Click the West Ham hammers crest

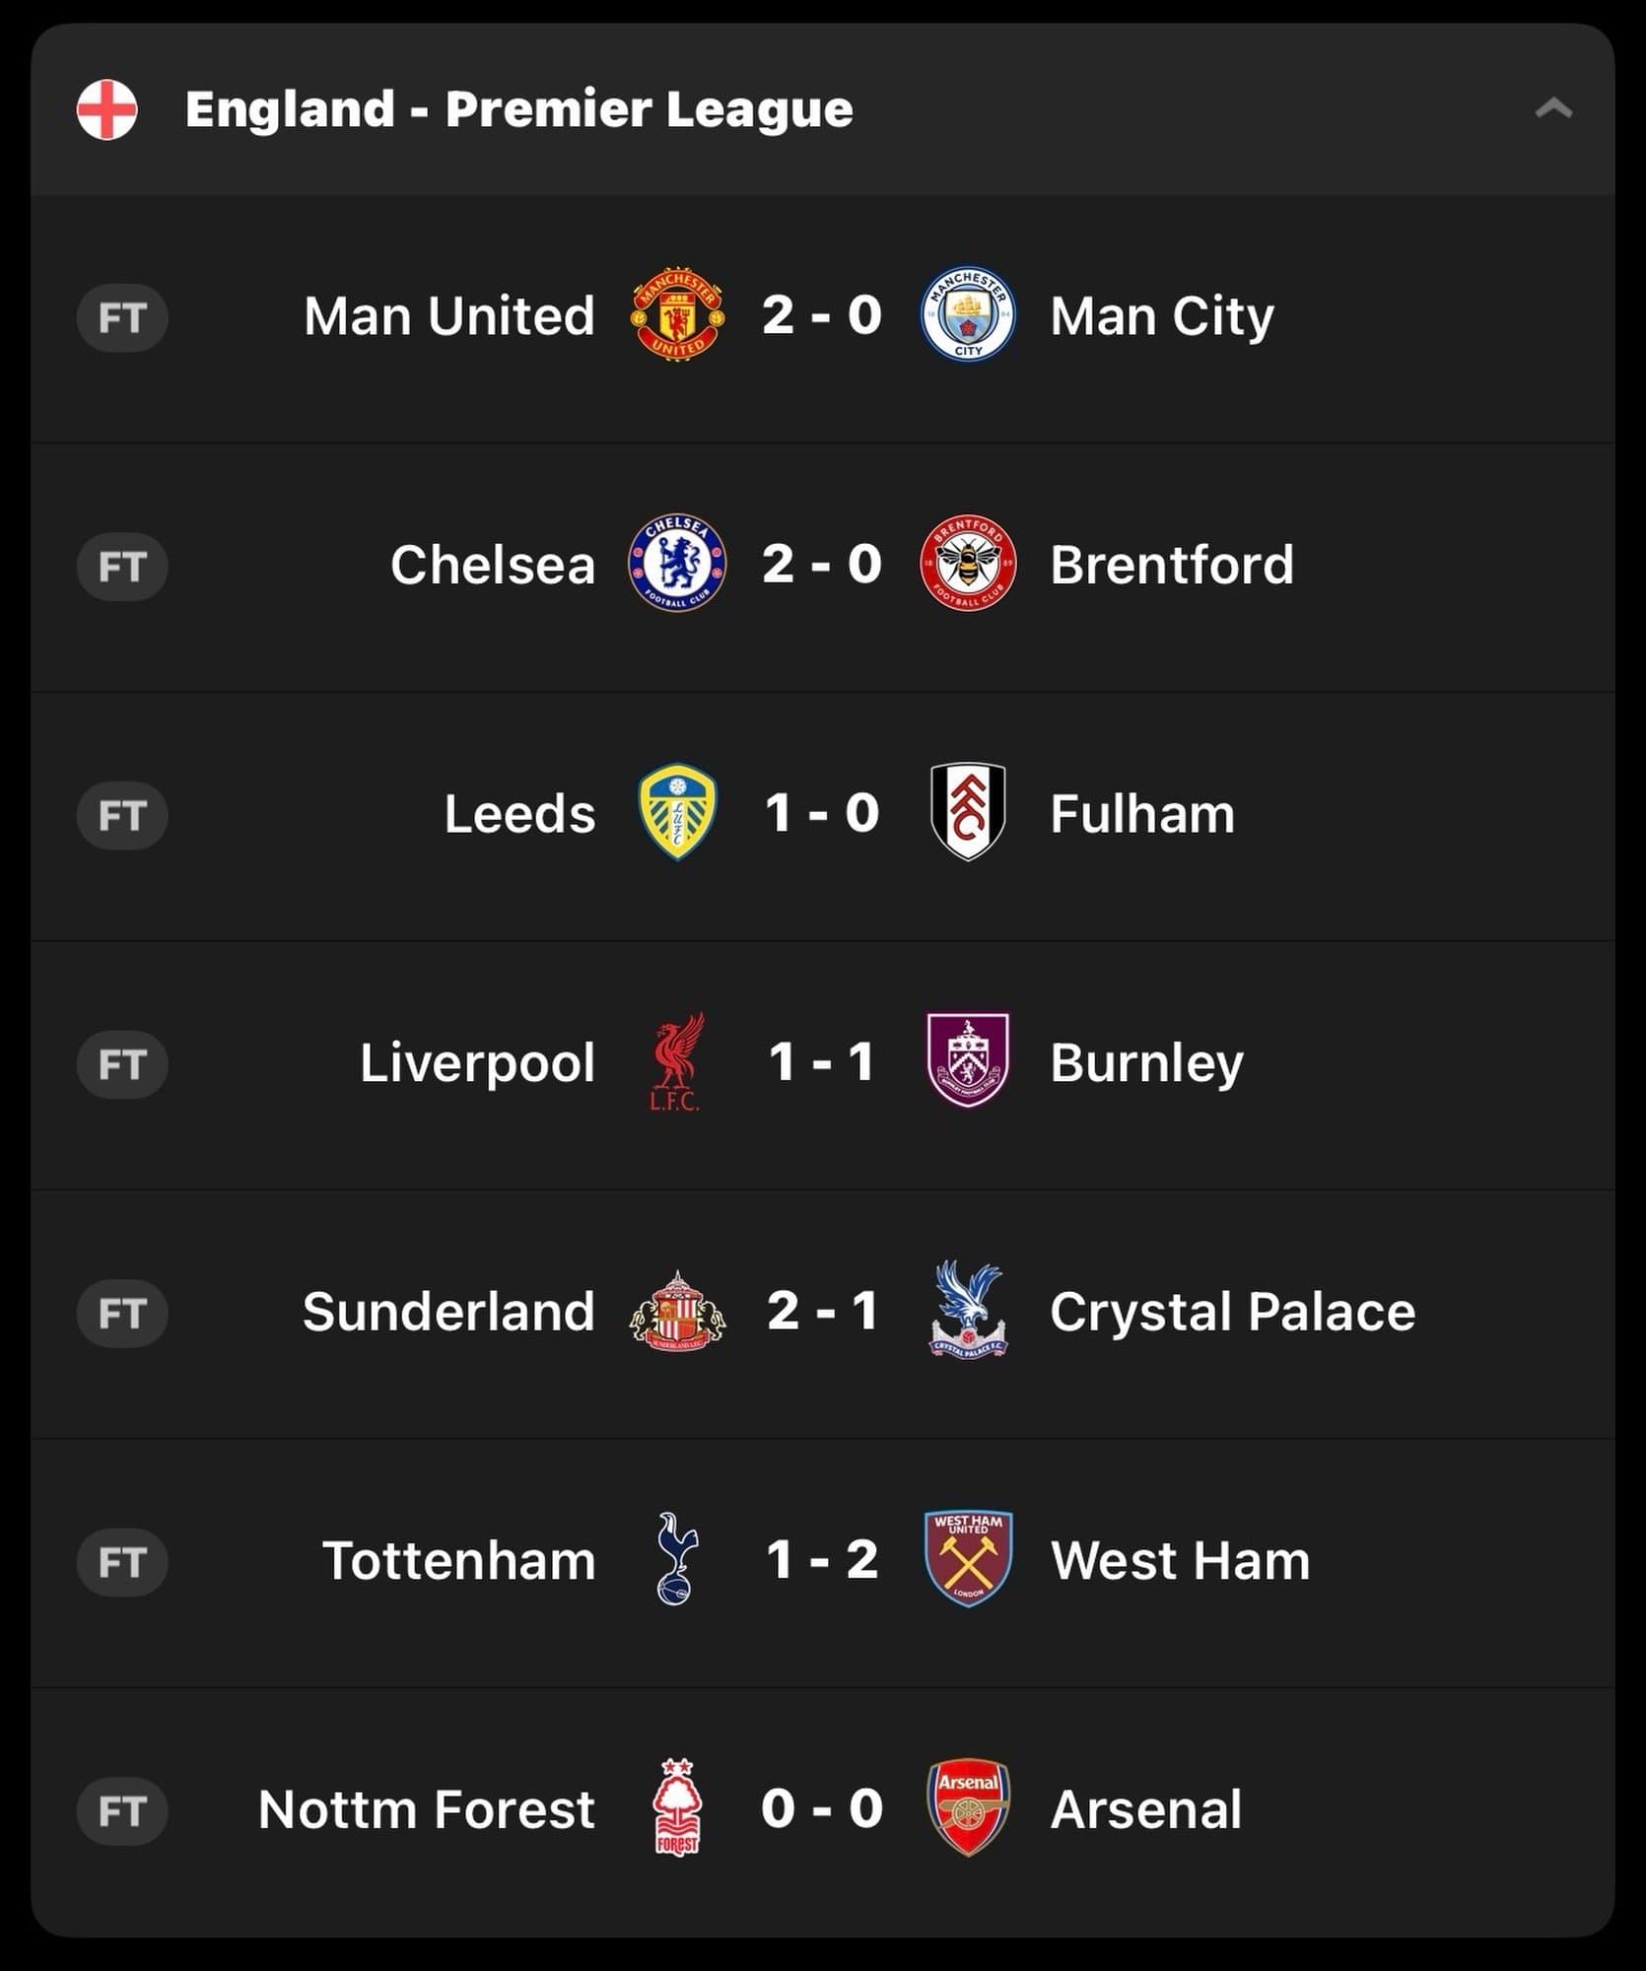coord(968,1559)
